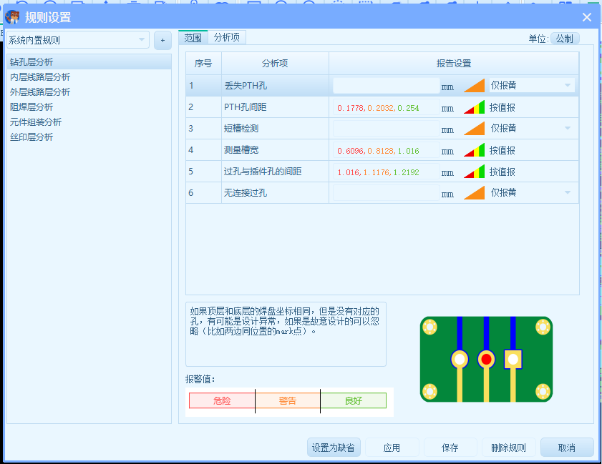The image size is (602, 464).
Task: Click the 取消 button
Action: (567, 448)
